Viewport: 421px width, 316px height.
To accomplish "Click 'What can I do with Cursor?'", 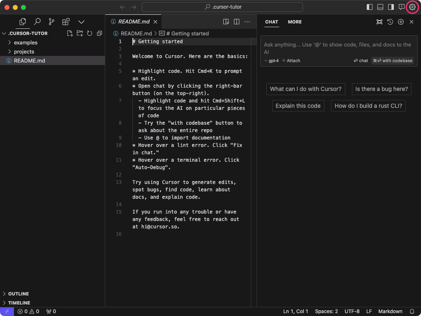I will click(x=305, y=89).
